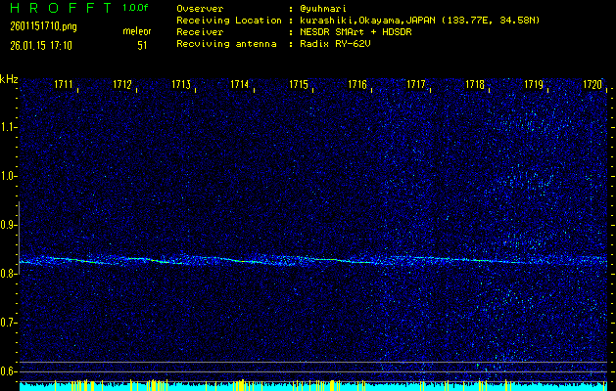Viewport: 616px width, 391px height.
Task: Click the kHz axis unit label
Action: [x=9, y=78]
